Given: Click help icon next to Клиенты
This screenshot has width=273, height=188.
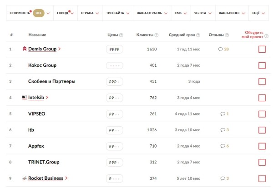Looking at the screenshot, I should point(157,35).
